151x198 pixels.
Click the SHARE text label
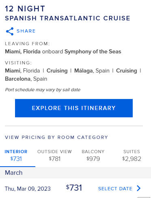click(x=26, y=31)
